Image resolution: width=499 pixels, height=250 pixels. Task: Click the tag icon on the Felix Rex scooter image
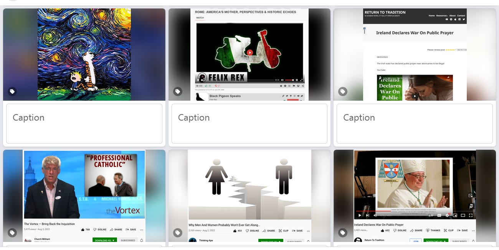click(x=177, y=92)
